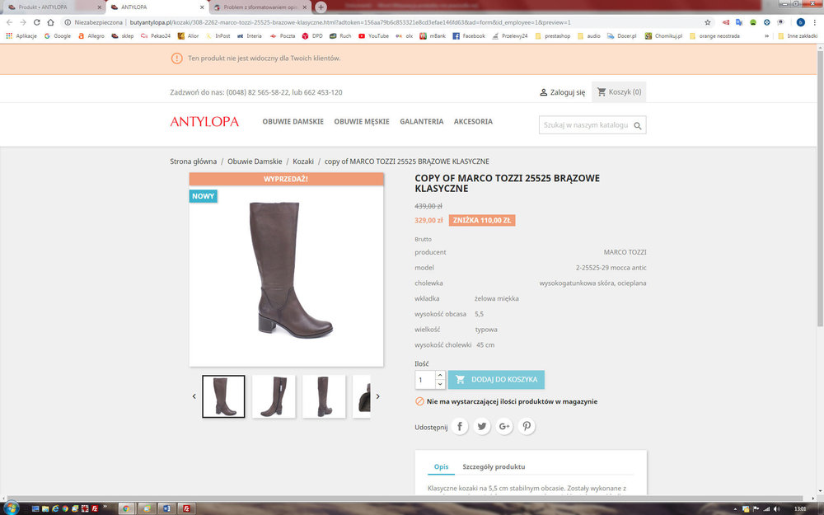Click the taskbar clock showing 13:01
The image size is (824, 515).
coord(800,508)
